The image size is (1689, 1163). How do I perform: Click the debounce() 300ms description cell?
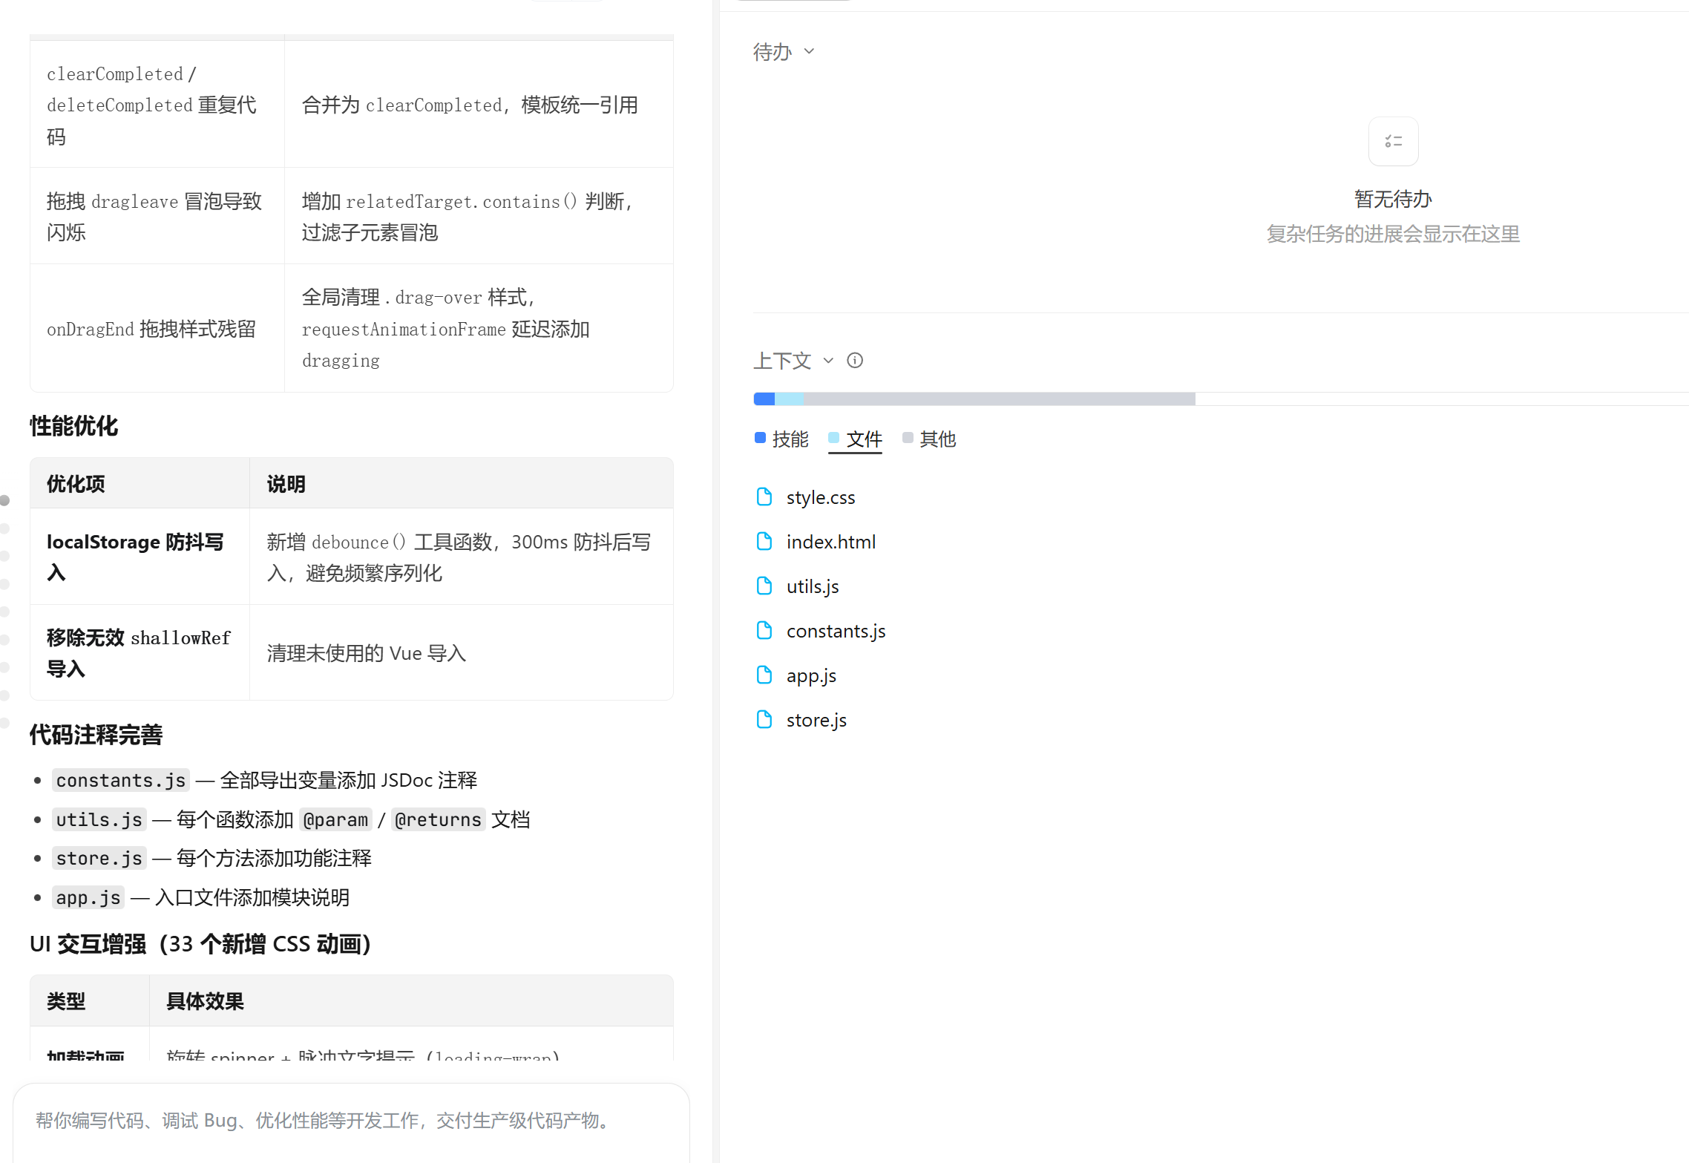461,557
